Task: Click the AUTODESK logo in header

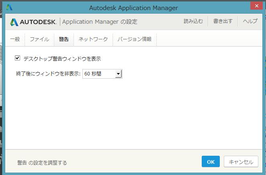Action: click(x=33, y=22)
